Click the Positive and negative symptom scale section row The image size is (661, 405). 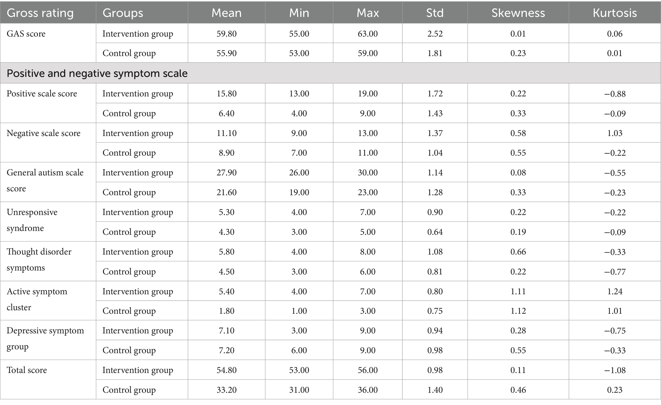330,73
